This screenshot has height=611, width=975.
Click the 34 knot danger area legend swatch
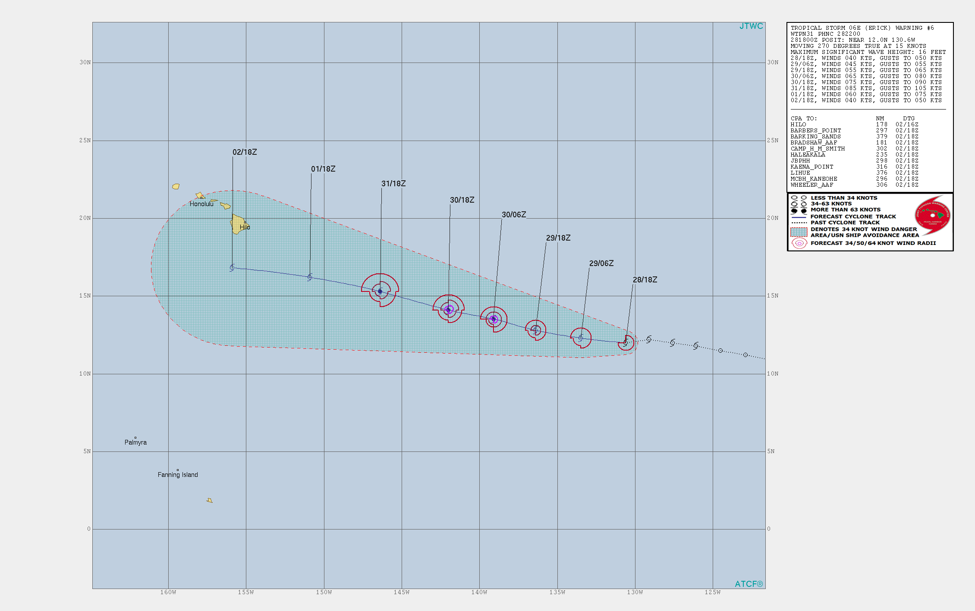click(x=799, y=232)
